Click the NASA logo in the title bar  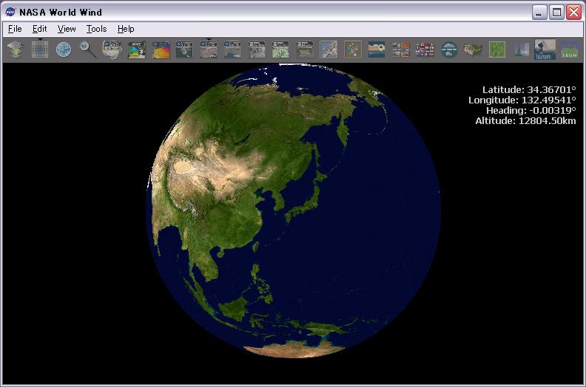pos(10,12)
